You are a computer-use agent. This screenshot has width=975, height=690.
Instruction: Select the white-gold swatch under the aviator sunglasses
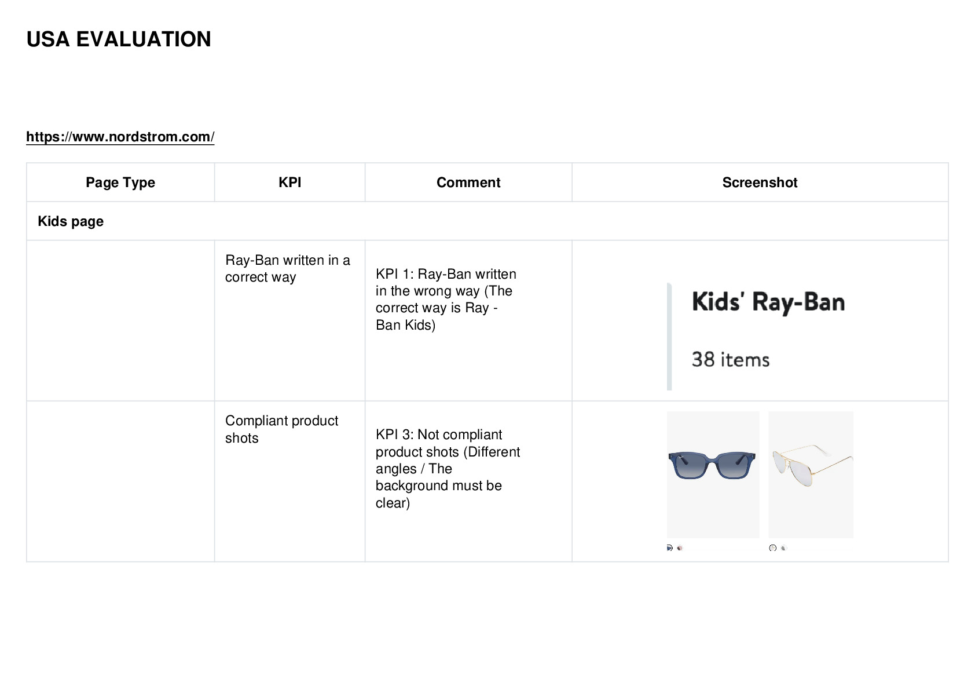(772, 547)
